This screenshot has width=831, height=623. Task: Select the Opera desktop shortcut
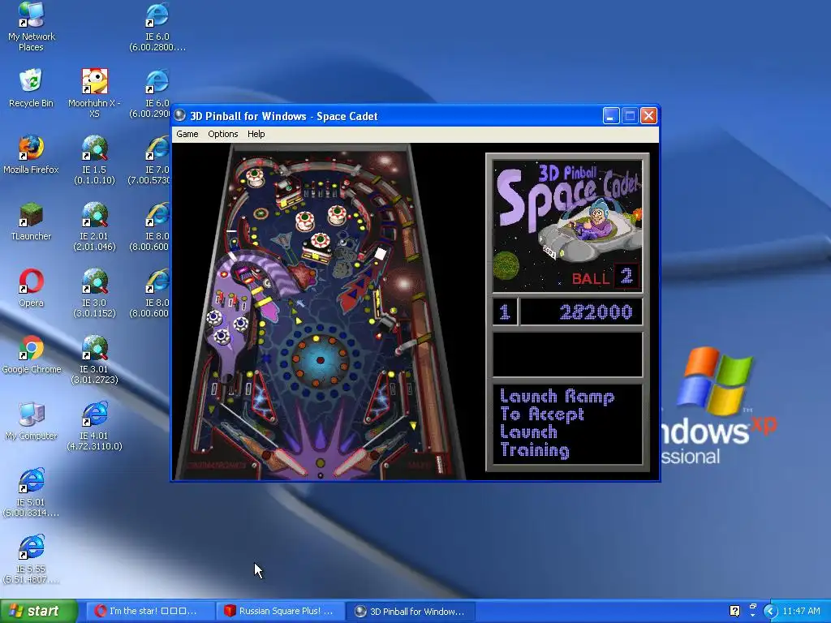(x=32, y=288)
